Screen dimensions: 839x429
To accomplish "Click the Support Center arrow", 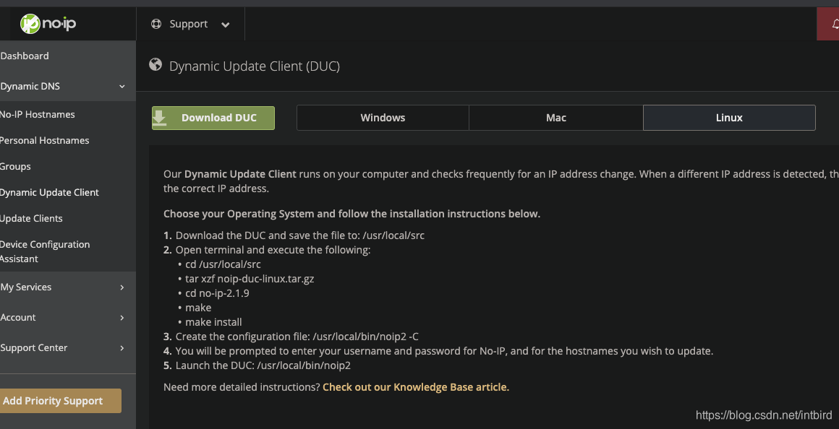I will 122,348.
